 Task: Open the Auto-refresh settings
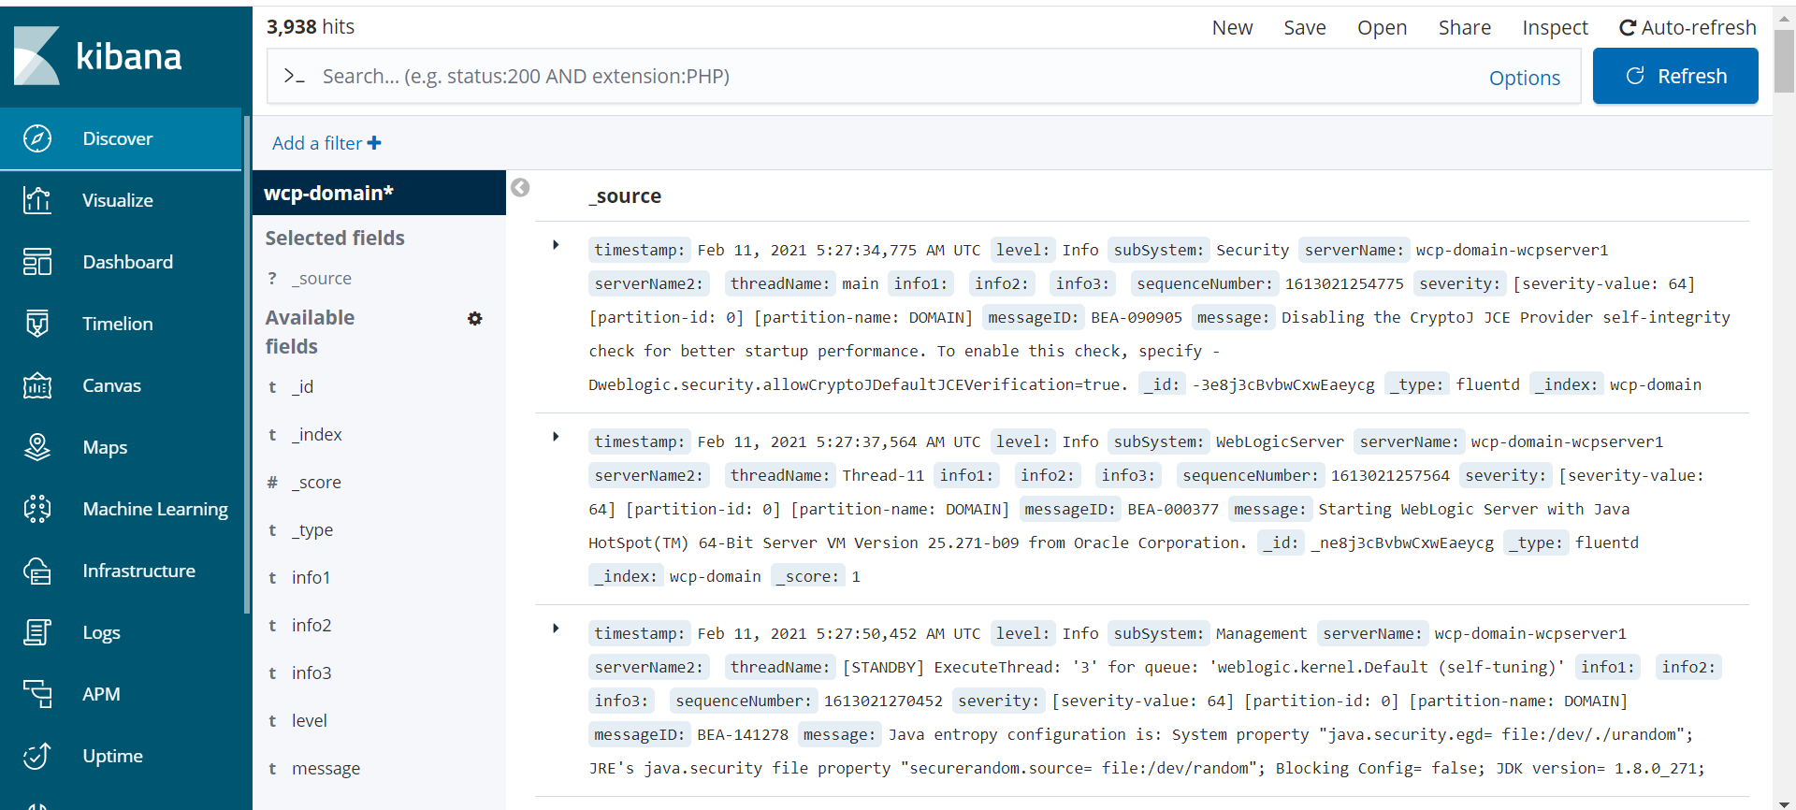[1687, 28]
